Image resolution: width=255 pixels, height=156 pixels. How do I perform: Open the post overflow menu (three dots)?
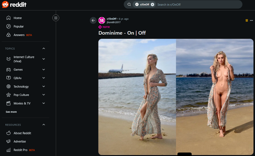click(x=251, y=20)
